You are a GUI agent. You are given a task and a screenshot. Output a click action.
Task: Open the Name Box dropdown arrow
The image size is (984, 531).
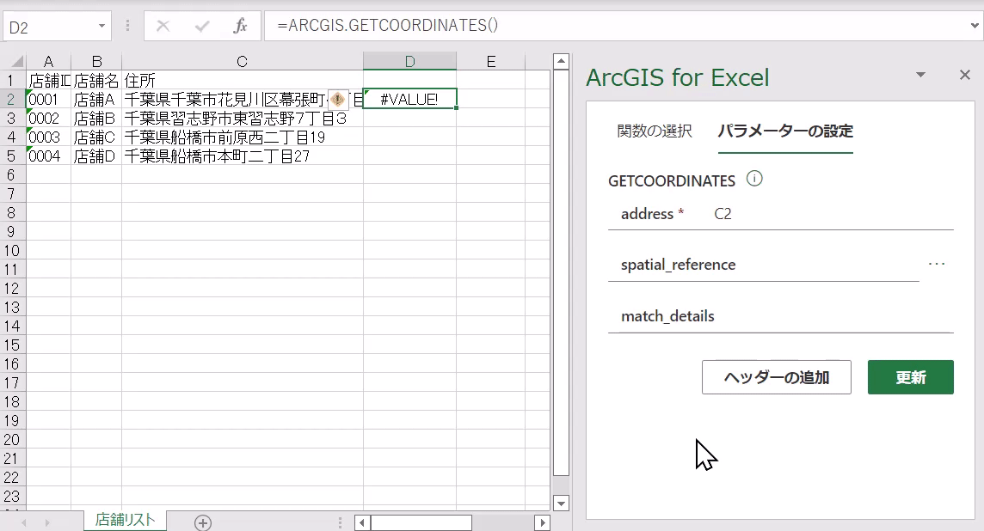tap(101, 26)
